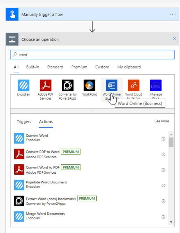Select Word Cloud by Textvis connector
This screenshot has width=180, height=233.
pyautogui.click(x=133, y=85)
